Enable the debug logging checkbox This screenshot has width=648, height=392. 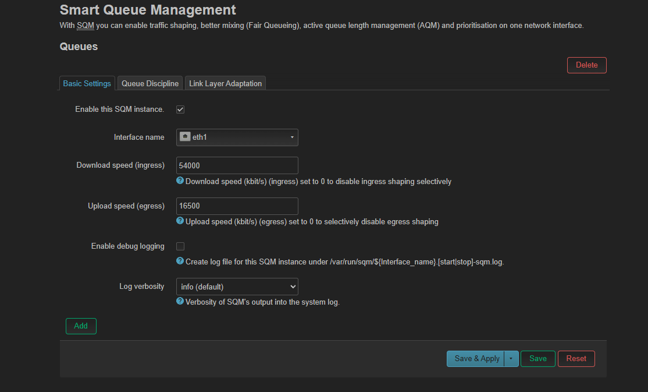pyautogui.click(x=180, y=246)
